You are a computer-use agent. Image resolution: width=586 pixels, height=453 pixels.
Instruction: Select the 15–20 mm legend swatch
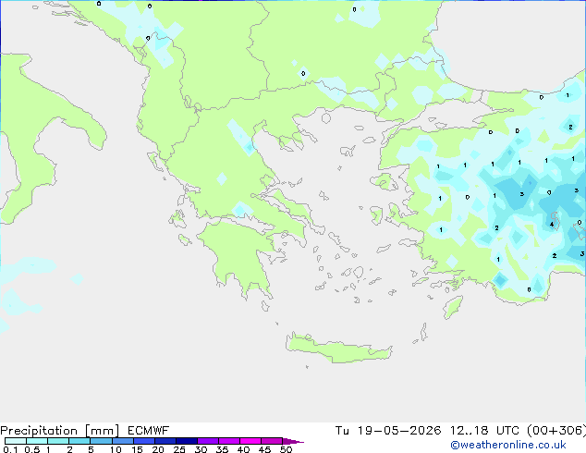(x=143, y=441)
